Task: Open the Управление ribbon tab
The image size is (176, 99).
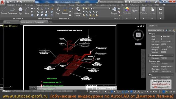Action: pos(62,5)
